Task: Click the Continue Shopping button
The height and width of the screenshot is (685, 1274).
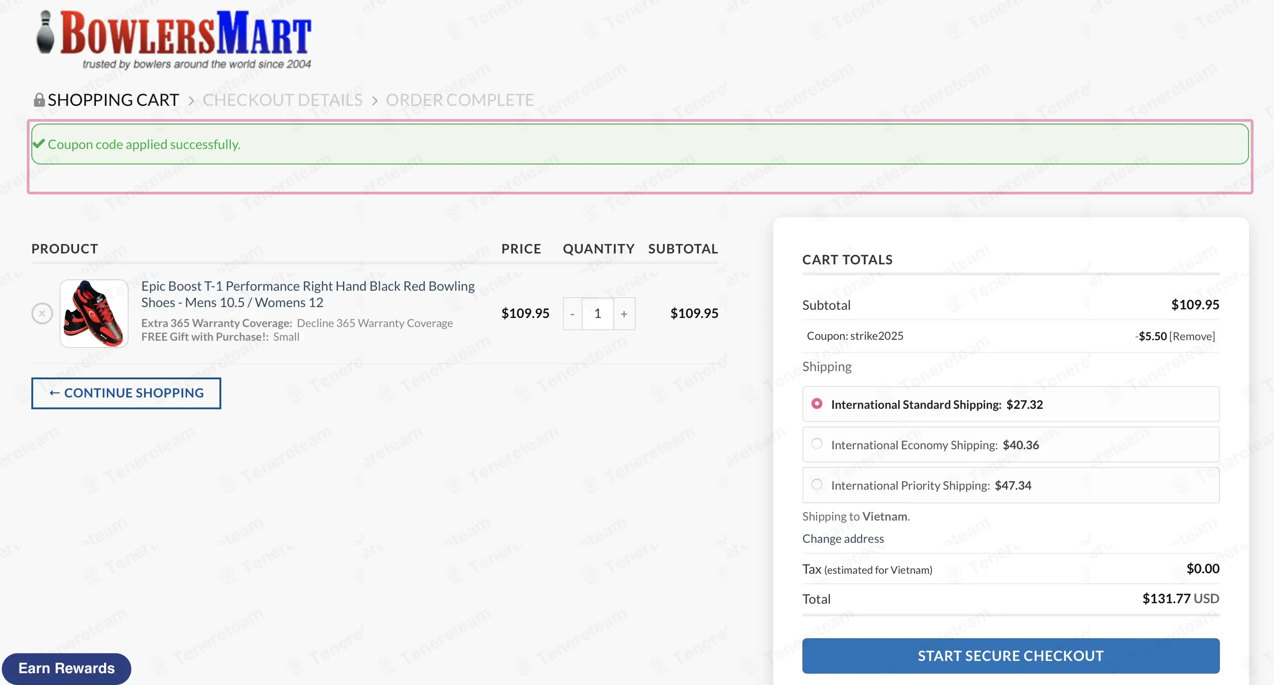Action: click(x=126, y=393)
